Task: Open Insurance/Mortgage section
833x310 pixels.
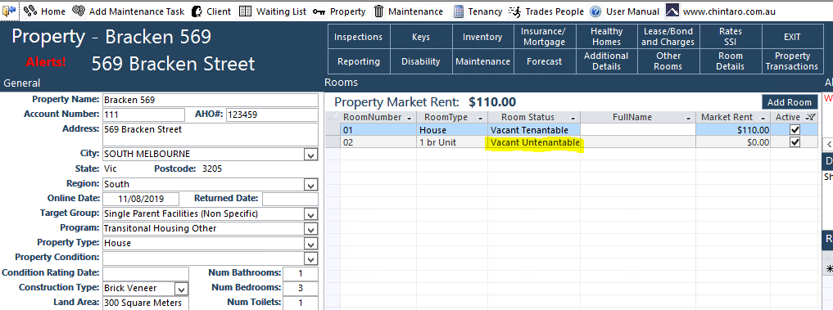Action: coord(544,37)
